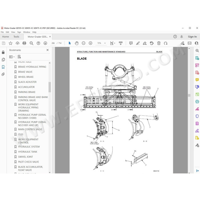Open bookmarks options dropdown menu
This screenshot has width=200, height=200.
12,57
